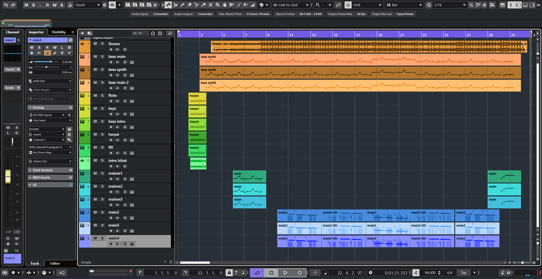Click Edit Instrument on main4 Inspector
The width and height of the screenshot is (542, 279).
click(69, 129)
